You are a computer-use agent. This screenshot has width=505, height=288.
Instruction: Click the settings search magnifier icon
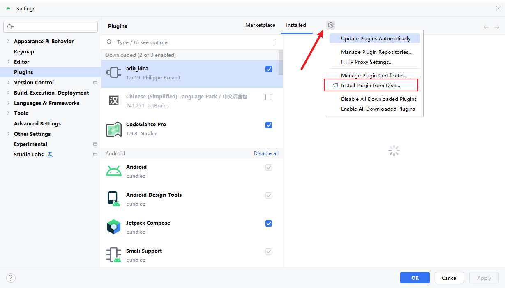(10, 27)
